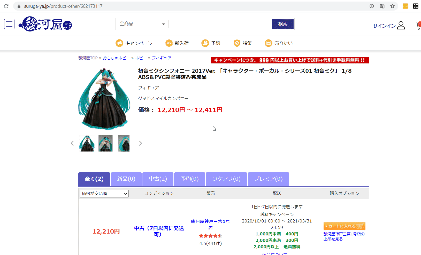
Task: Click the main Miku figure image
Action: point(104,99)
